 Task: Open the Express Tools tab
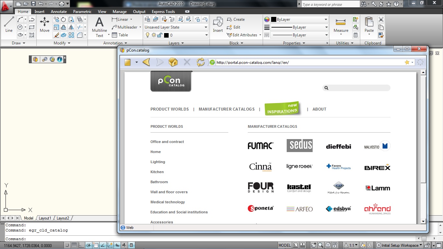coord(163,11)
